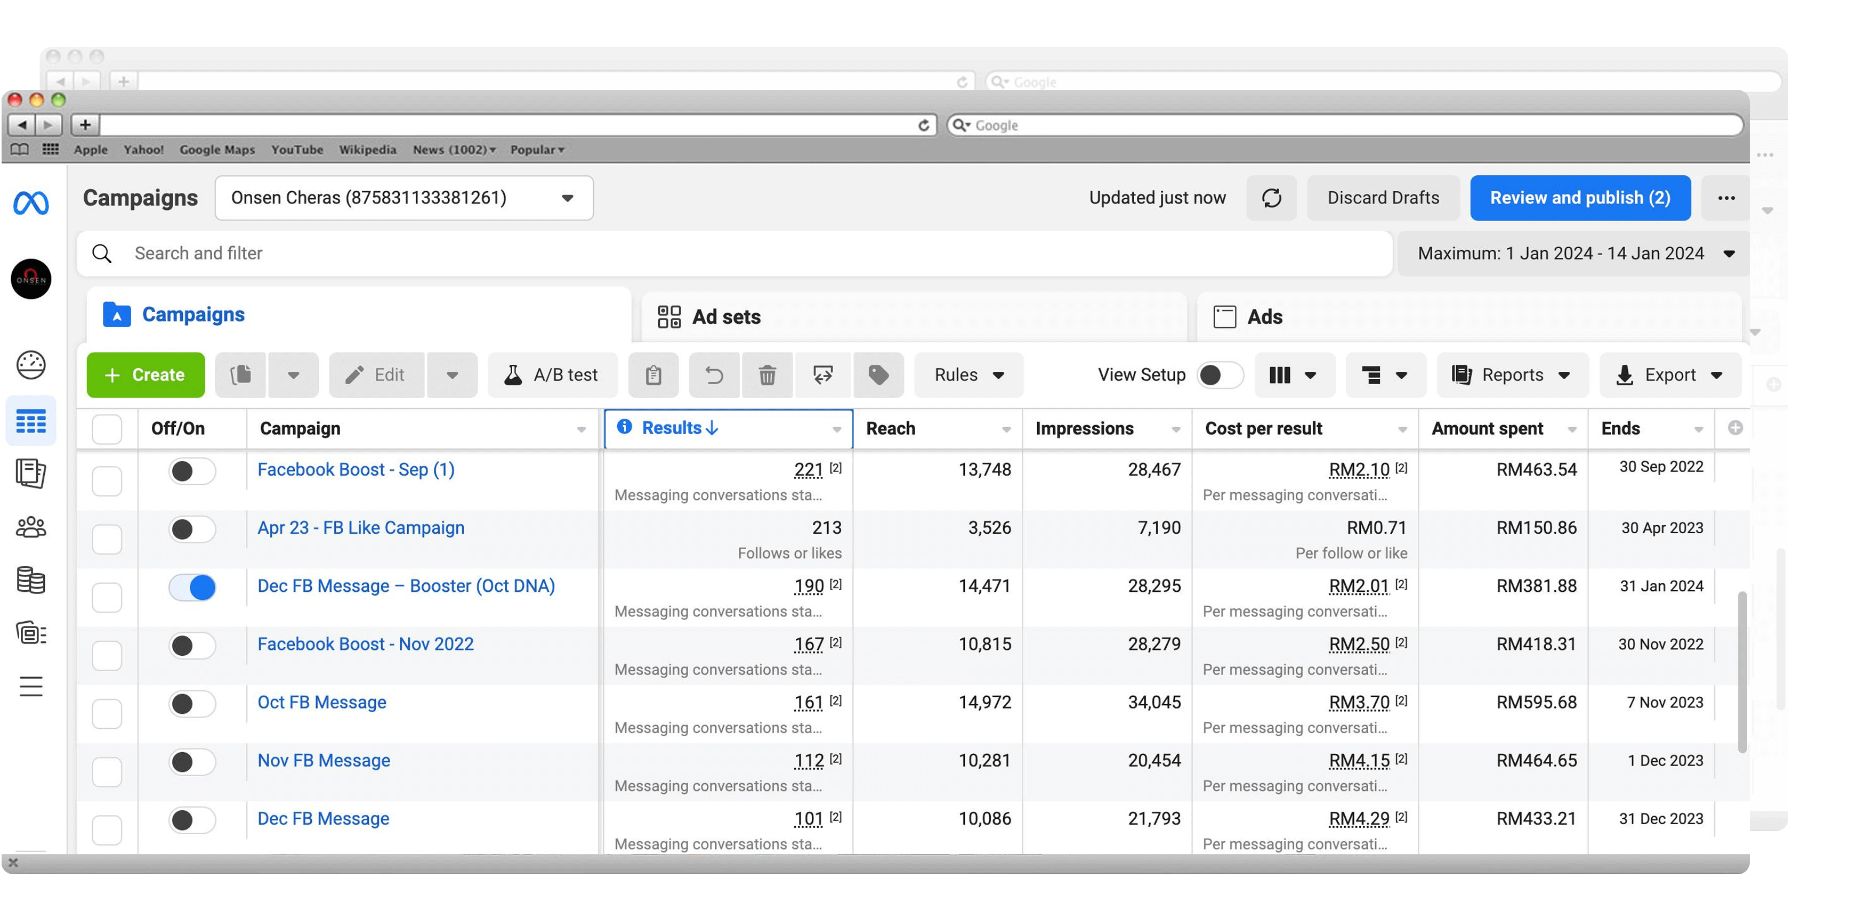Switch to the Campaigns tab
Viewport: 1849px width, 920px height.
pyautogui.click(x=359, y=315)
